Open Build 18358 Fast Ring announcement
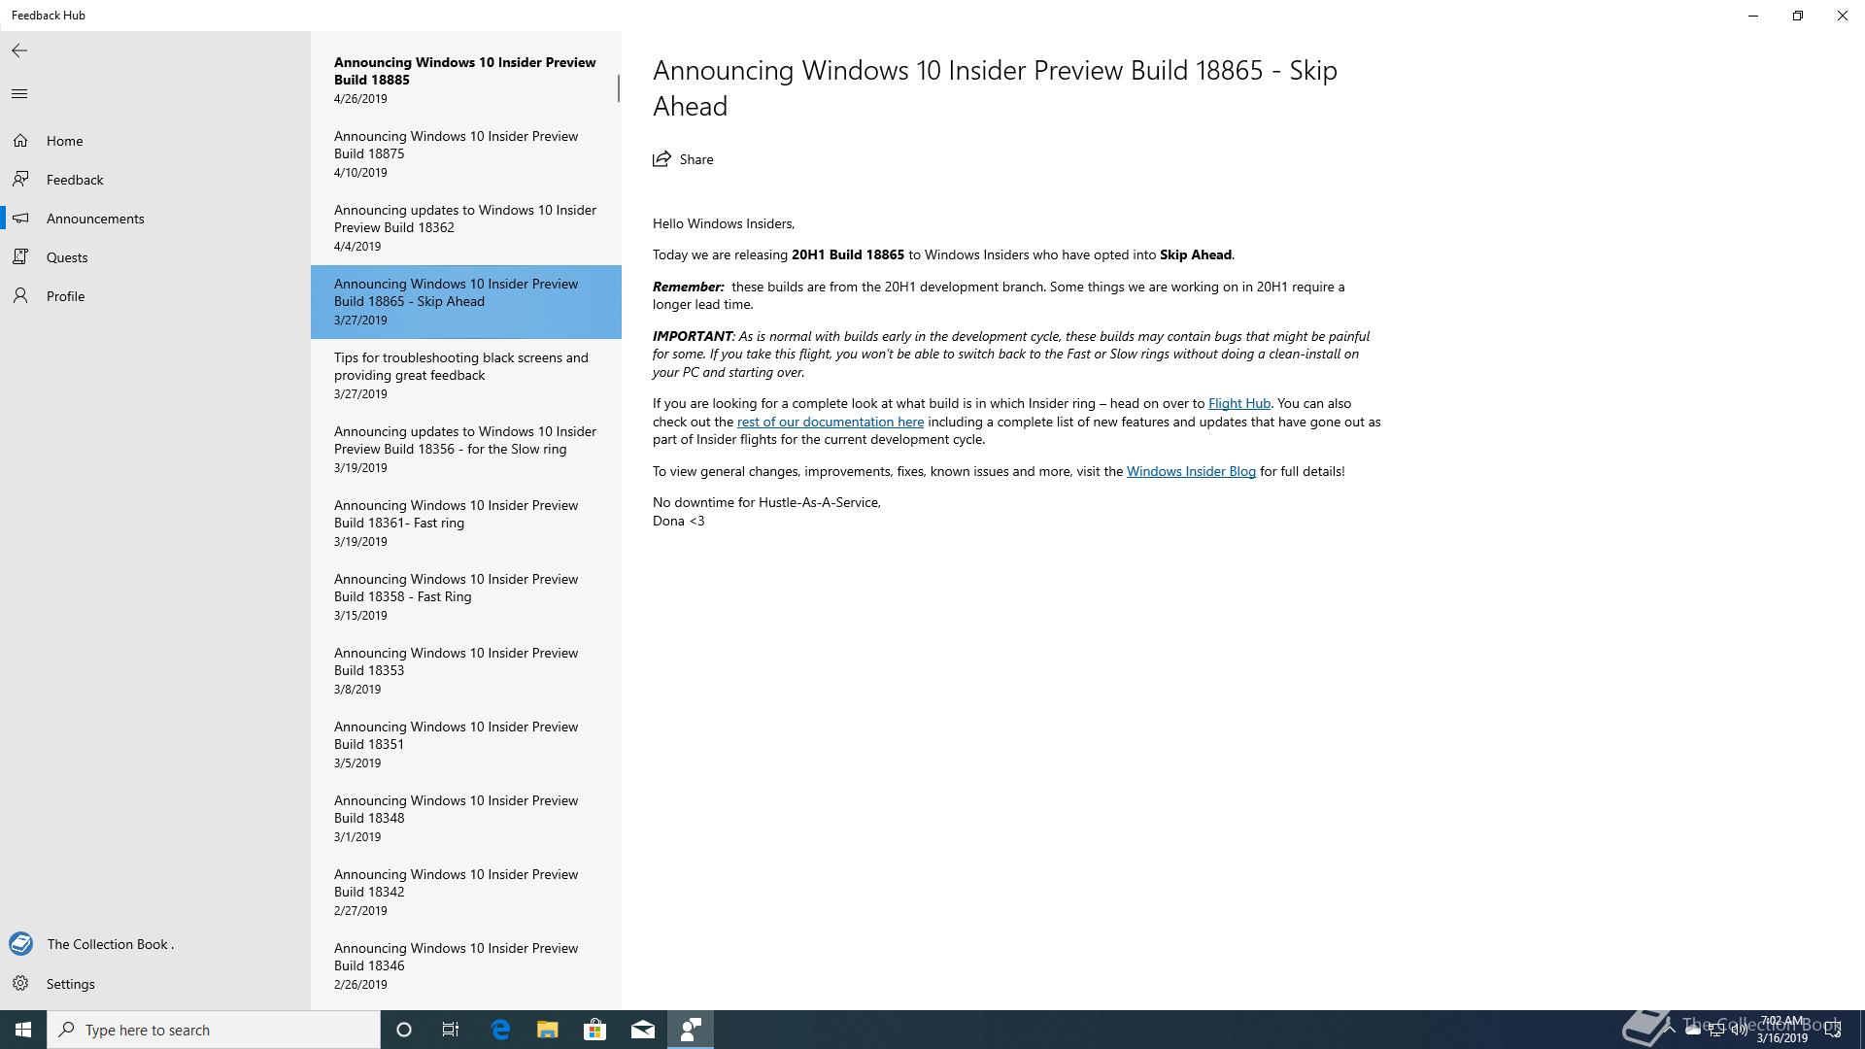1865x1049 pixels. pyautogui.click(x=466, y=597)
